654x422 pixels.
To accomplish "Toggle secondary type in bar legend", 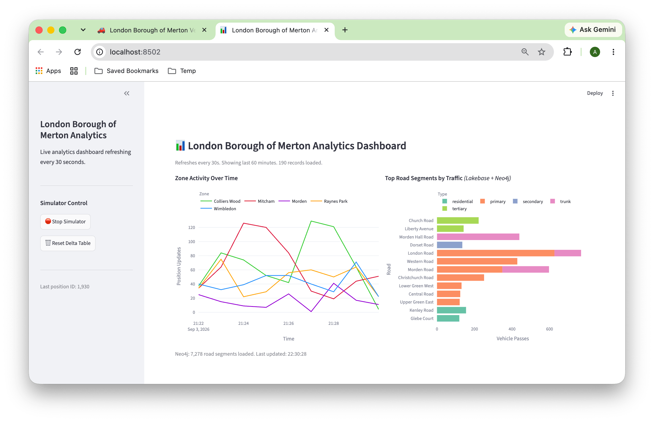I will coord(527,201).
